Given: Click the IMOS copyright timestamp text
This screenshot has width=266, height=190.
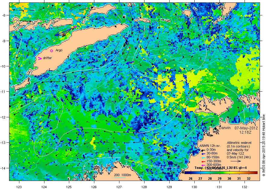Looking at the screenshot, I should [x=264, y=145].
